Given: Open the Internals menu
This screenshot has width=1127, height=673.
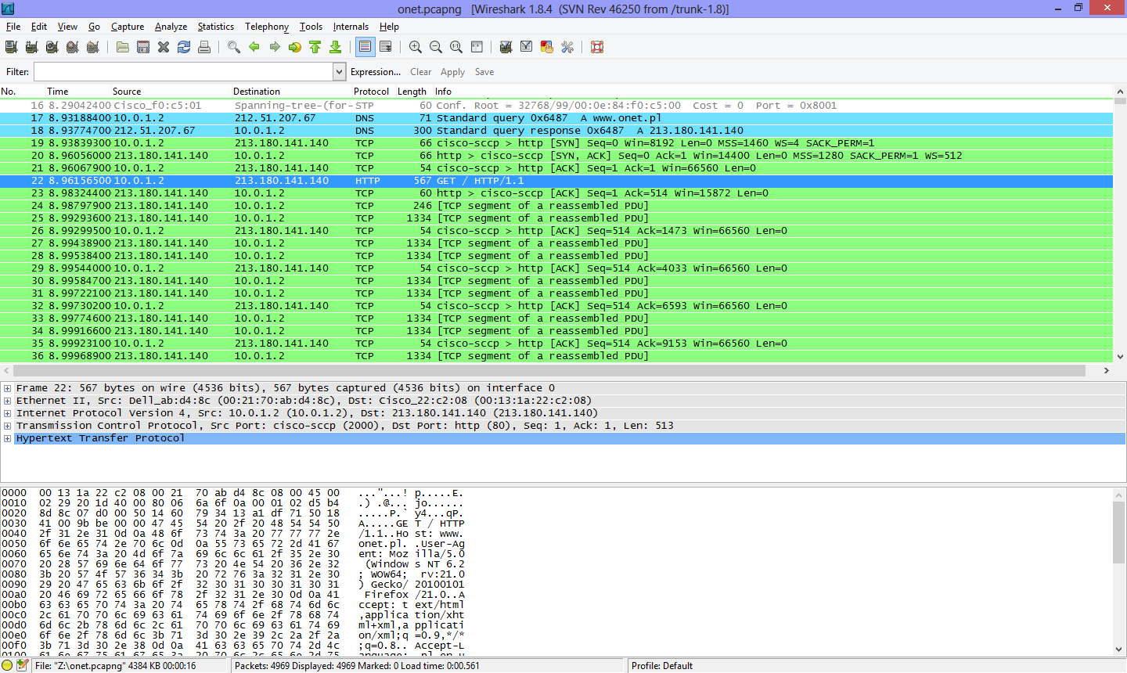Looking at the screenshot, I should (x=351, y=27).
